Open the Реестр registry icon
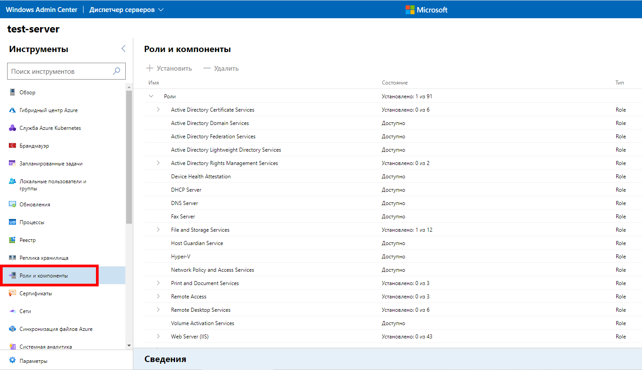The width and height of the screenshot is (642, 370). click(x=12, y=240)
